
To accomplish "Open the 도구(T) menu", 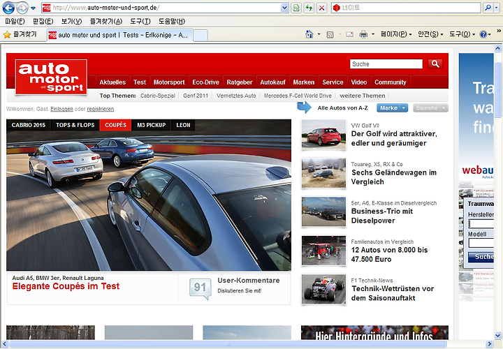I will 140,22.
